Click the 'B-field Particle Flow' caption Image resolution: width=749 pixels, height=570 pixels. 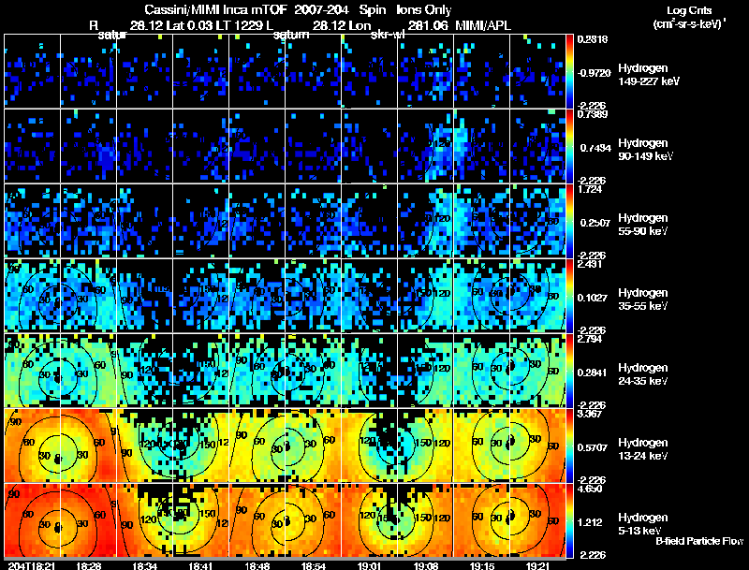(699, 541)
